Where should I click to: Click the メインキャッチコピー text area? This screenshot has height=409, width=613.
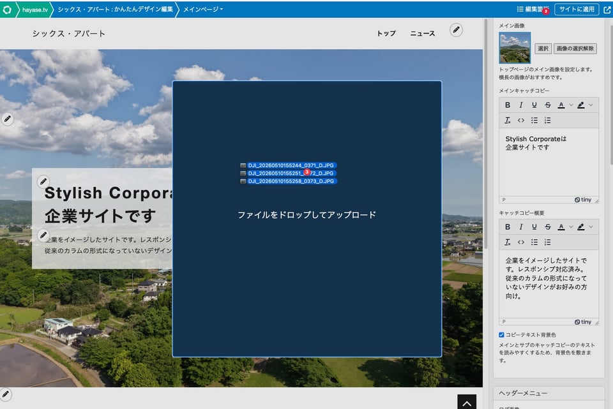pyautogui.click(x=549, y=162)
